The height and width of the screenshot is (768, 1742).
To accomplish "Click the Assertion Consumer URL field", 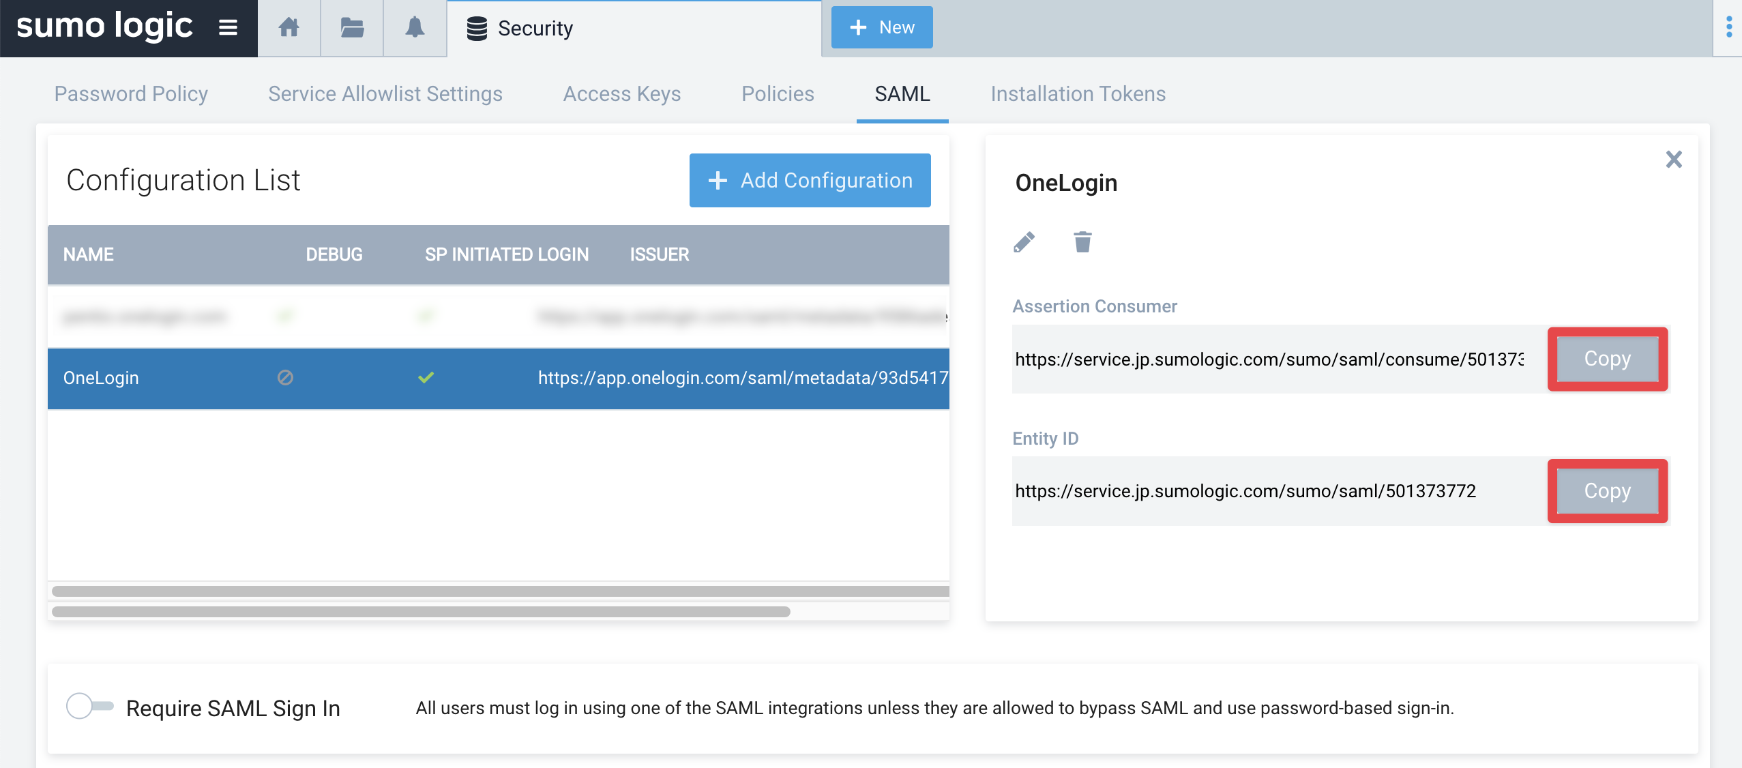I will (1269, 359).
